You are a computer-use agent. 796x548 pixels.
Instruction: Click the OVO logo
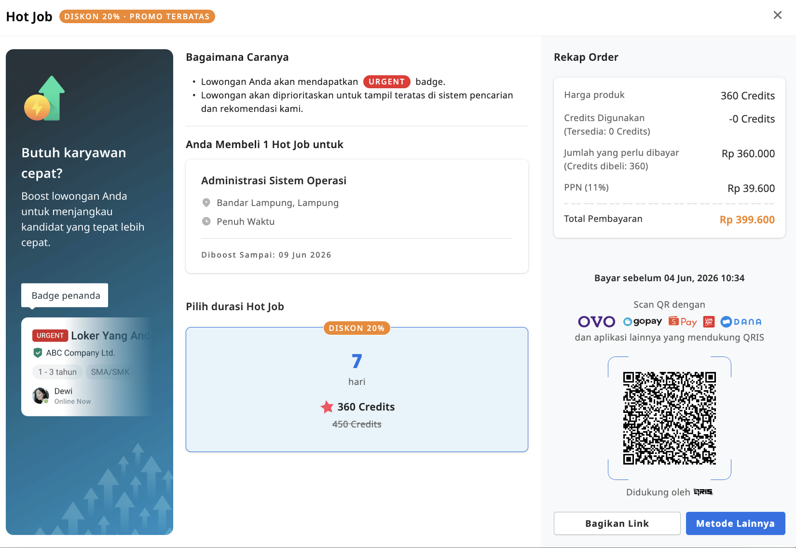pos(597,322)
